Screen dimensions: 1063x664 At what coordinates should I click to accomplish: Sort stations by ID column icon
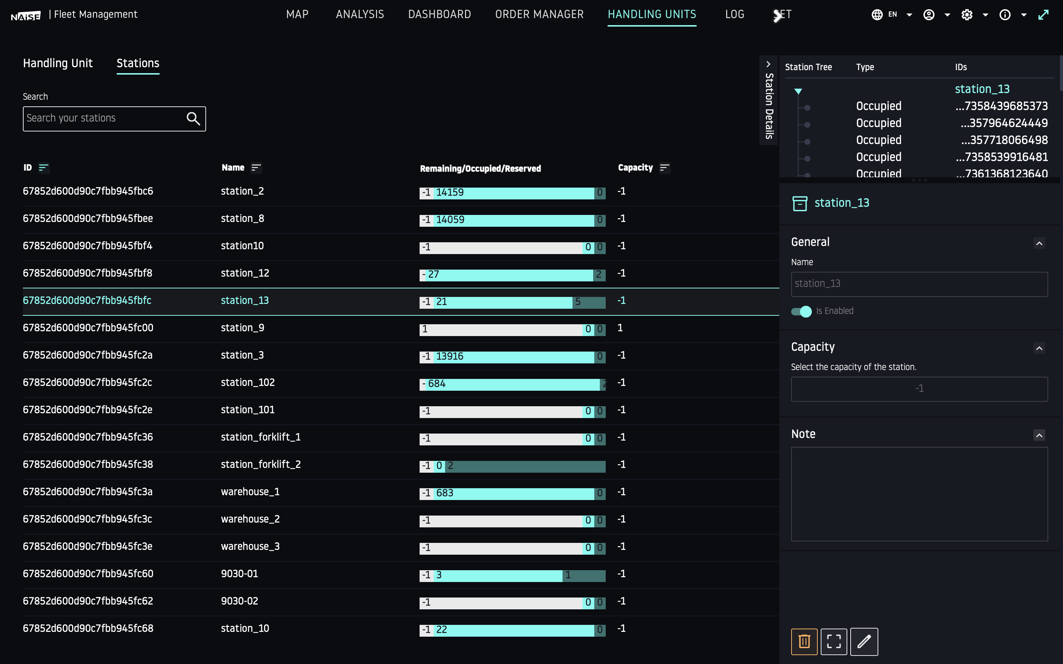(x=43, y=168)
